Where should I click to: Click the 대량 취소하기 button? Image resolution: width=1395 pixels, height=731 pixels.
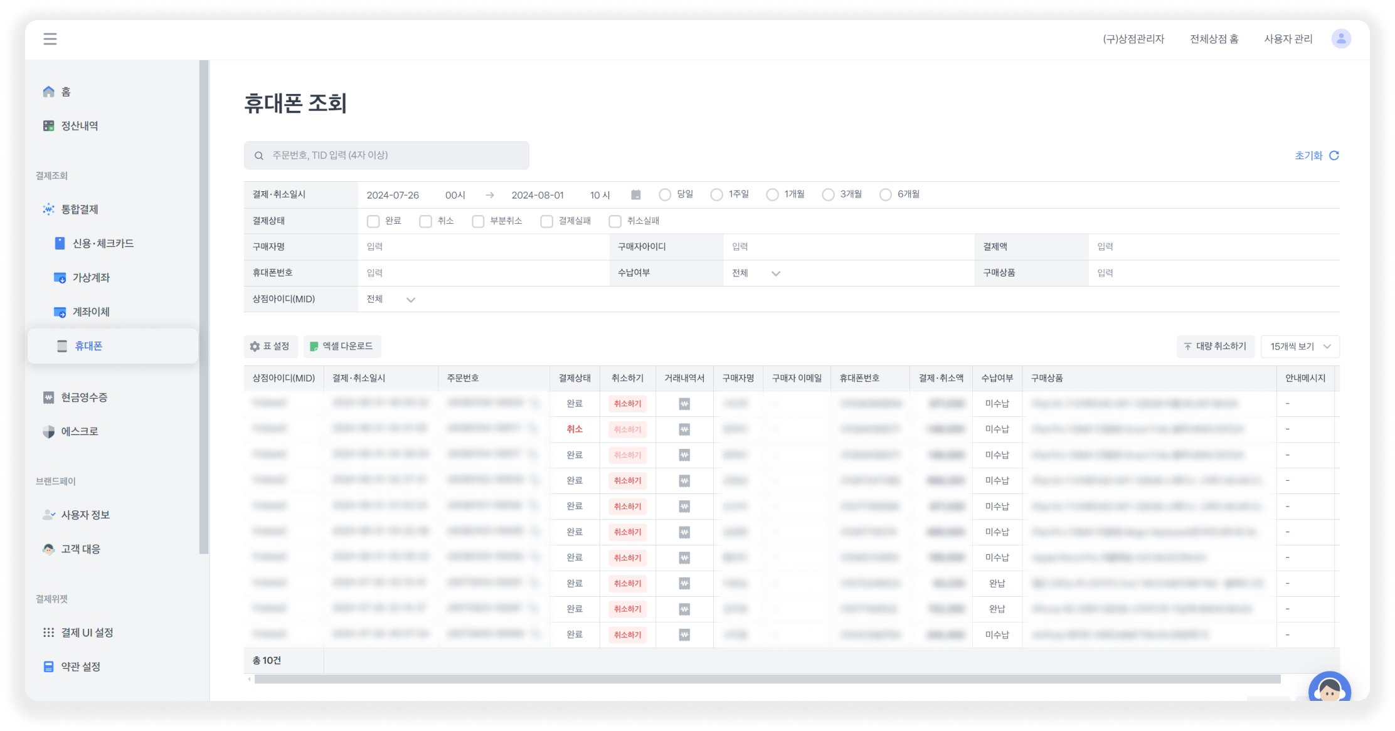[1215, 346]
